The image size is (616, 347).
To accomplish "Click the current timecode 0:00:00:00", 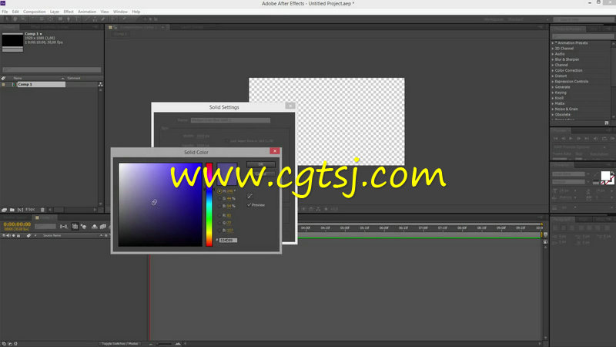I will pos(17,224).
